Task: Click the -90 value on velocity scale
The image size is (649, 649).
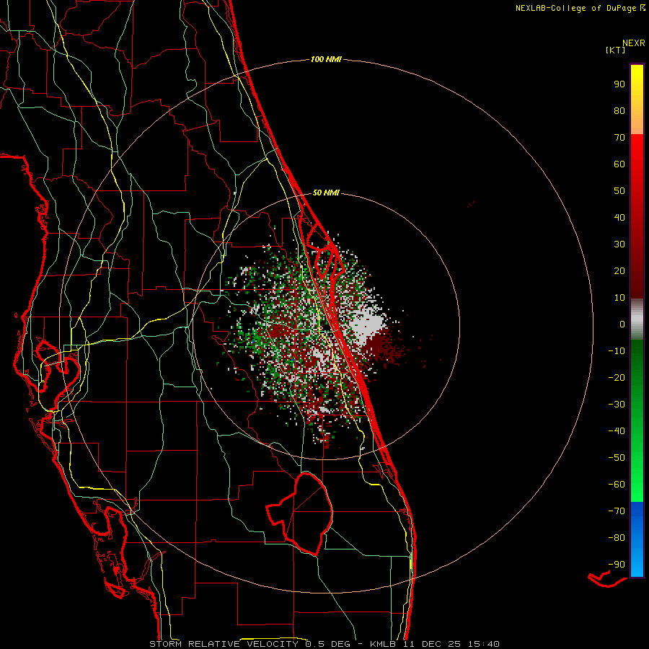Action: point(617,565)
